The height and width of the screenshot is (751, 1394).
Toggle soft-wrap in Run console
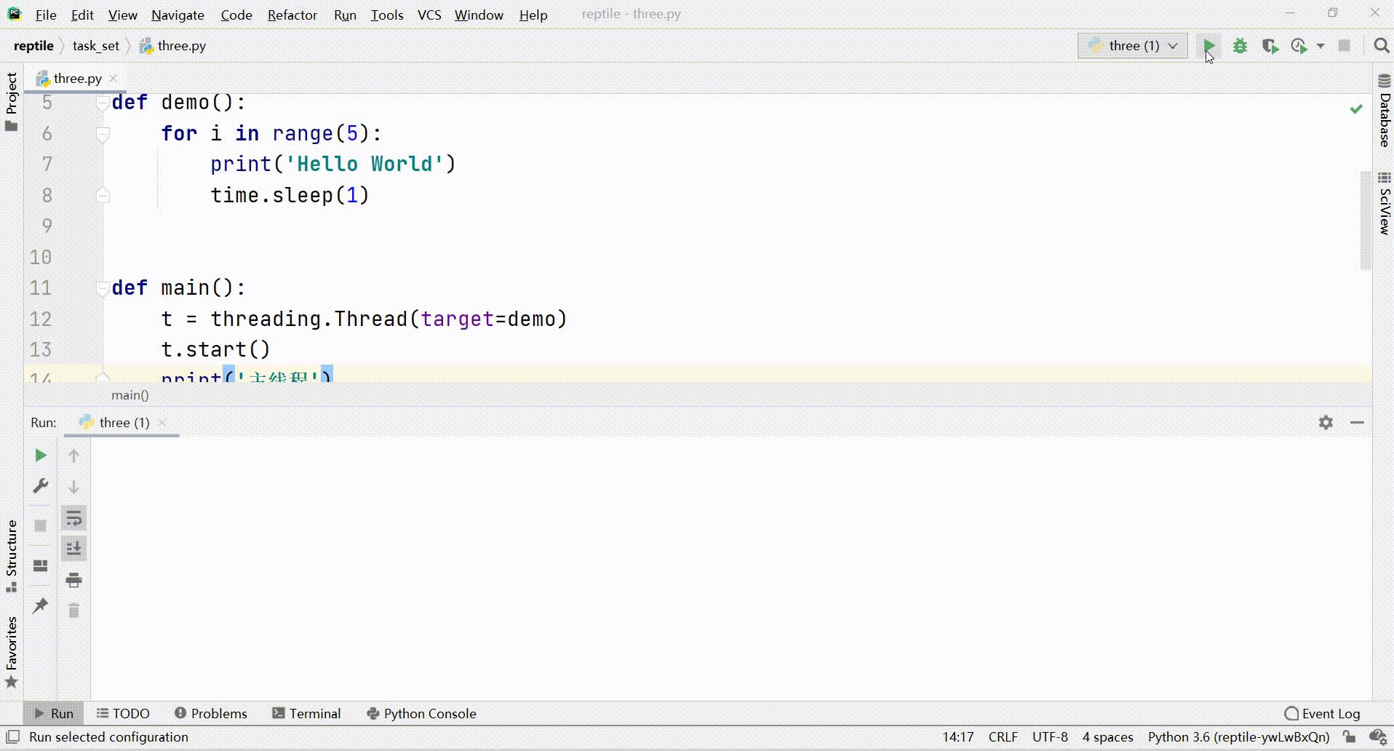tap(73, 518)
